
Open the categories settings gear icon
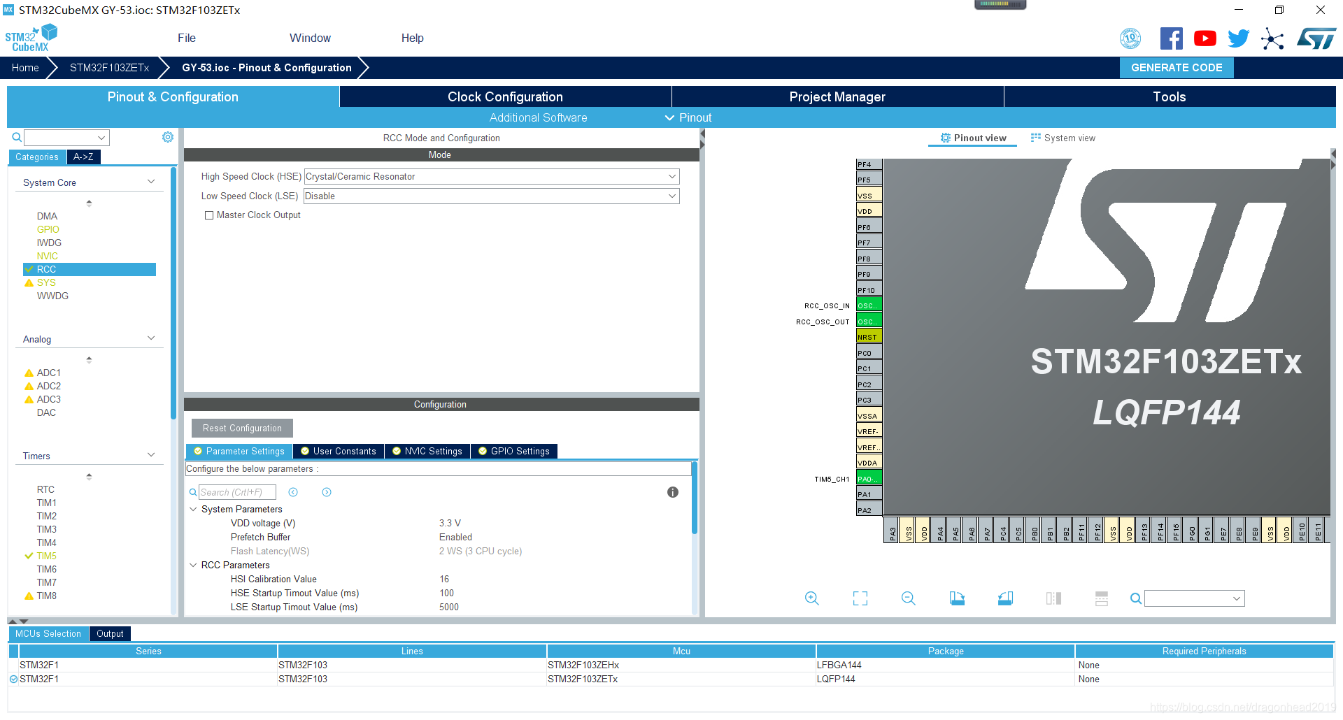168,137
